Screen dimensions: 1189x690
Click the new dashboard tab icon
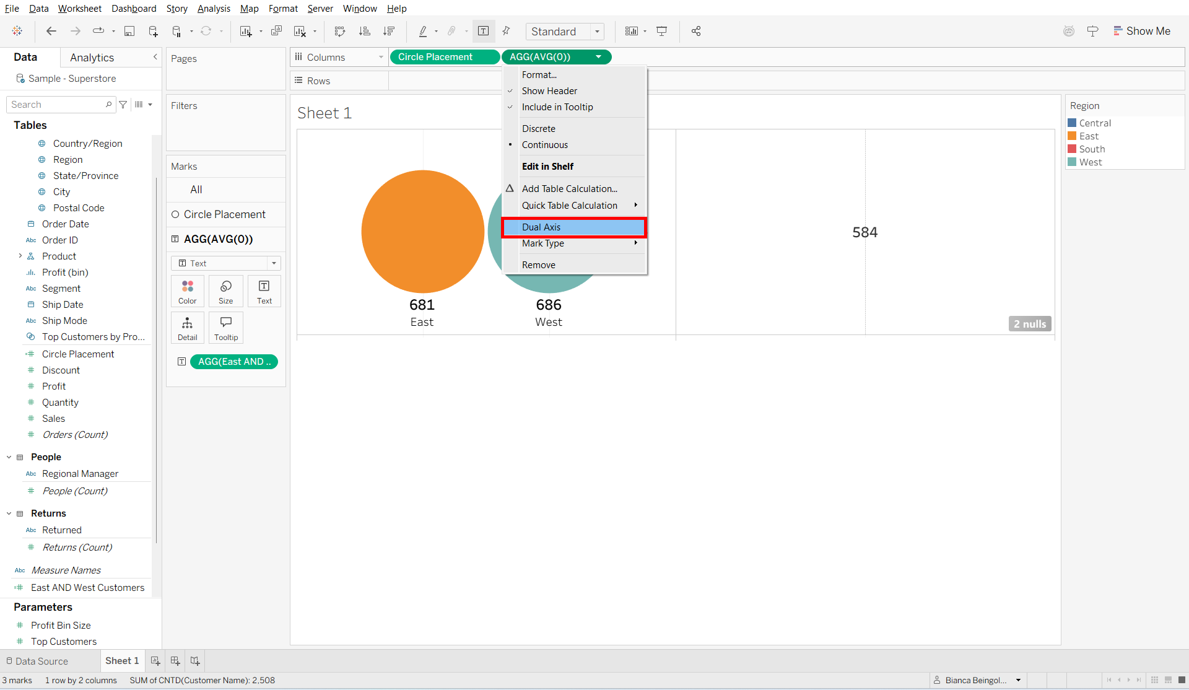tap(175, 661)
